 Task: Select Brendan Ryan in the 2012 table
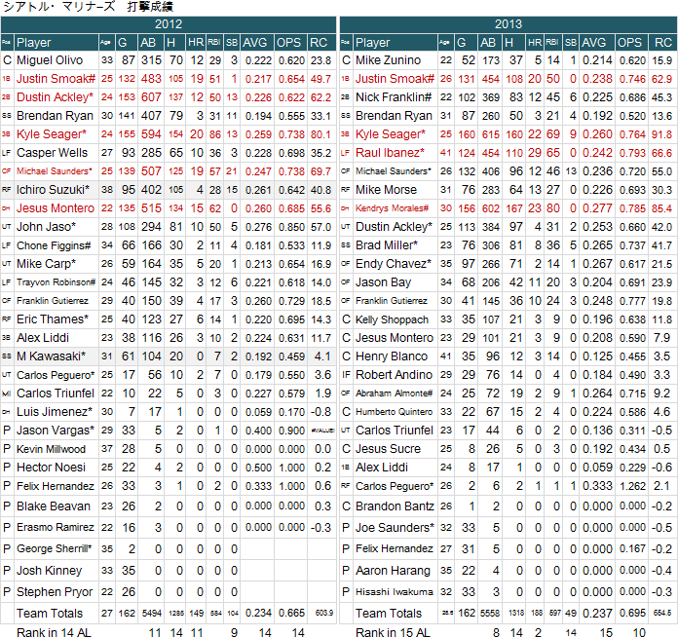pos(55,116)
